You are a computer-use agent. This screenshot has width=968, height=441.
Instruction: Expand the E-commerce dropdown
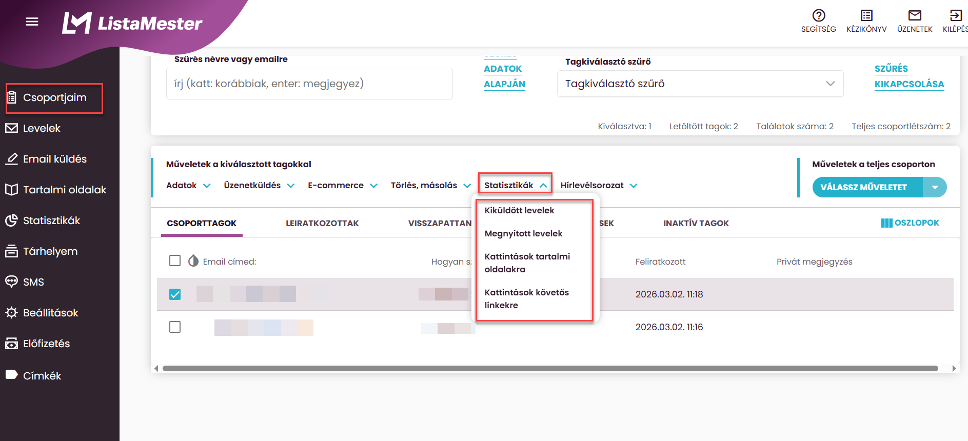343,185
